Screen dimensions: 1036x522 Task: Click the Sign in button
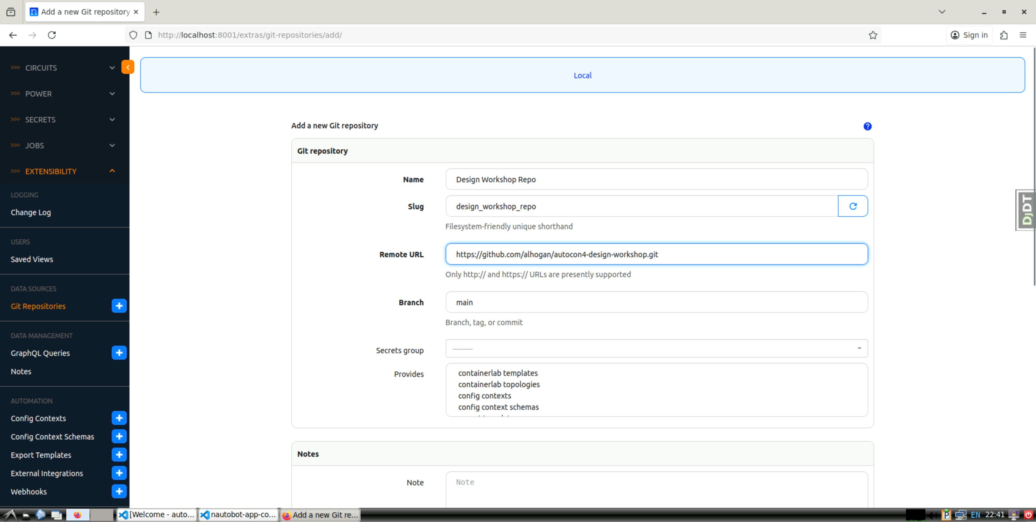(969, 35)
